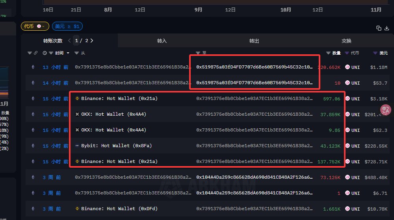Open Binance Hot Wallet (0x21a) on 137.752K row
This screenshot has width=394, height=220.
(119, 161)
